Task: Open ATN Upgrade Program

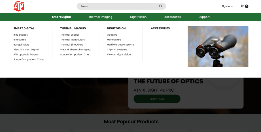Action: 27,55
